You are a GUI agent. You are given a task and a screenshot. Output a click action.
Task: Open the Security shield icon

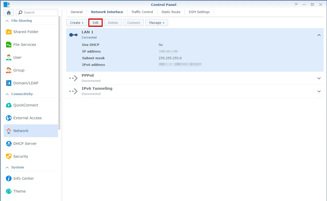click(9, 156)
